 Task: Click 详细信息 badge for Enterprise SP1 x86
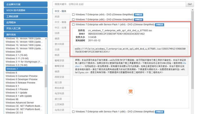(160, 112)
